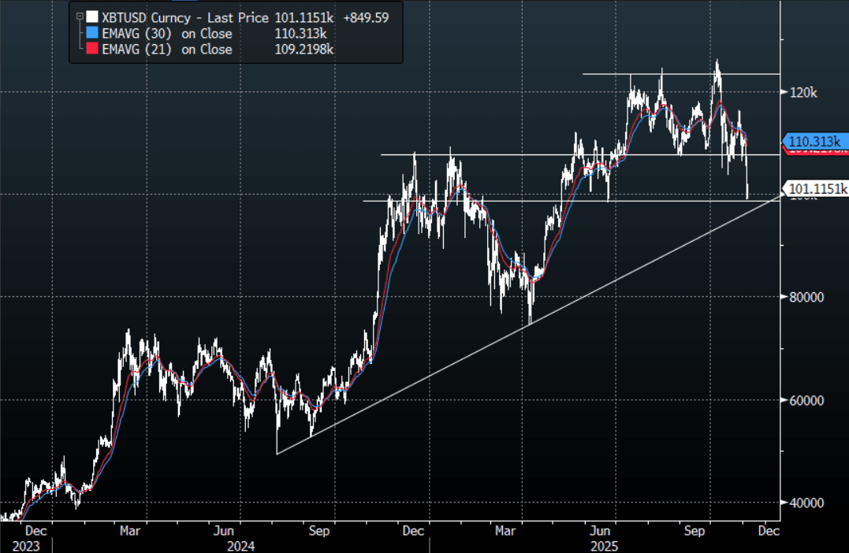Click the white 101.1151k last price tag
The width and height of the screenshot is (849, 553).
pos(817,188)
